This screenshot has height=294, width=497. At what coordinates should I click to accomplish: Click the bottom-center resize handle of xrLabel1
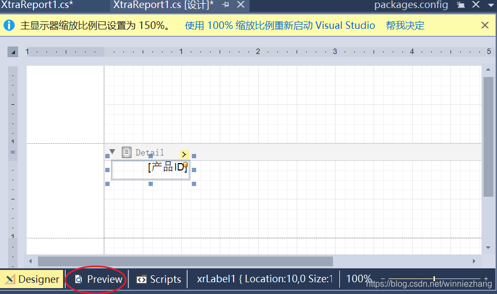pyautogui.click(x=151, y=184)
